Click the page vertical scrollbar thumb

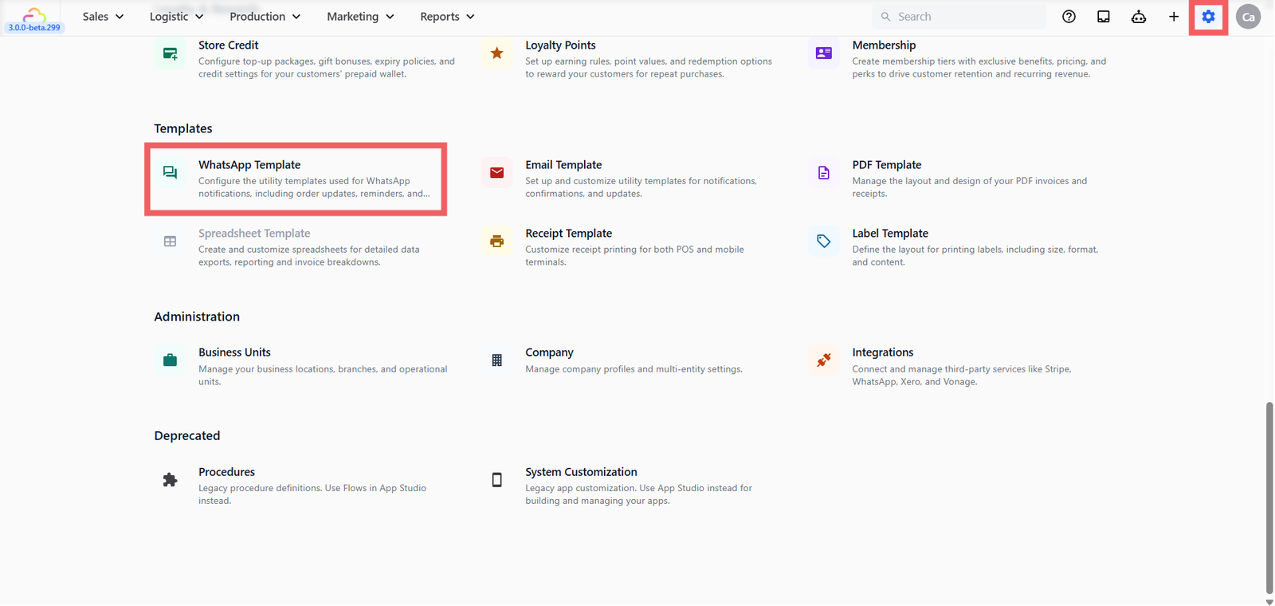pos(1269,498)
